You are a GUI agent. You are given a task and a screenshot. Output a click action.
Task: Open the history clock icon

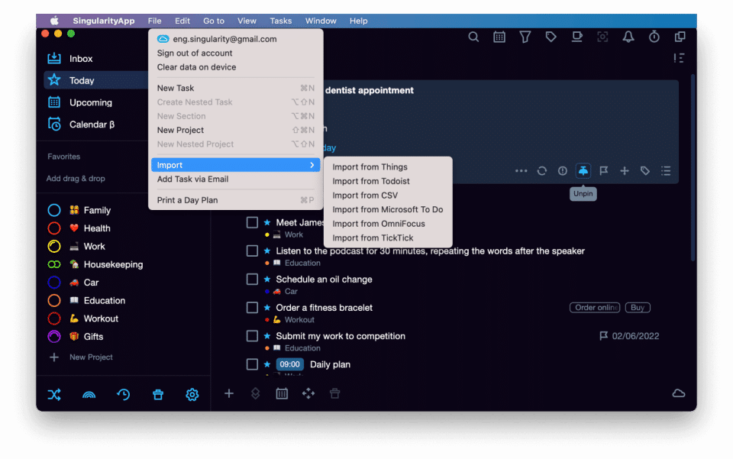click(x=124, y=395)
